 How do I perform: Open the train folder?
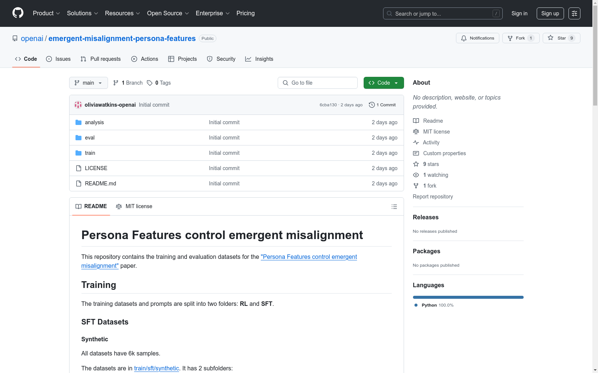click(x=90, y=153)
